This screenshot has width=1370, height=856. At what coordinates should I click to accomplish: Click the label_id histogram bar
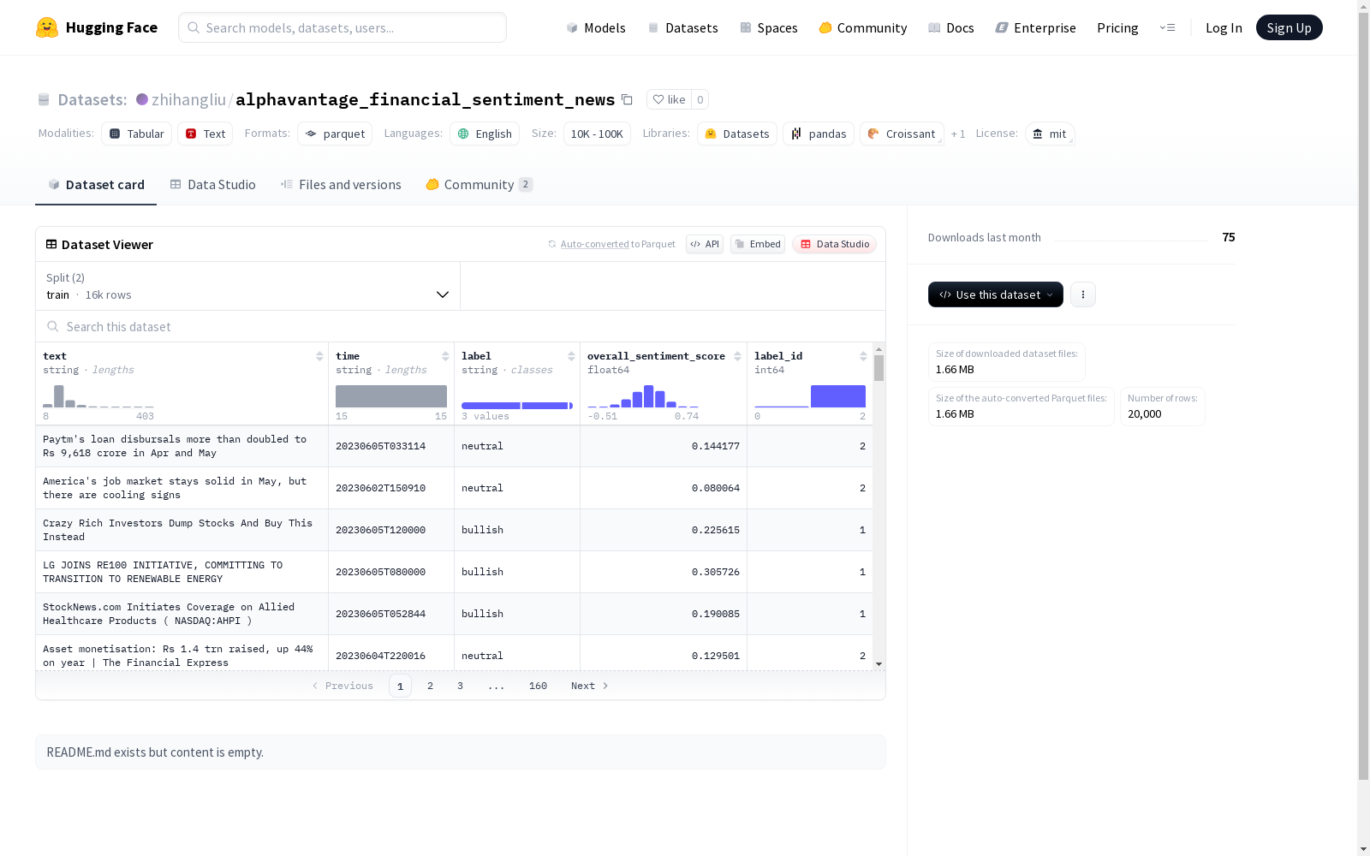point(838,396)
